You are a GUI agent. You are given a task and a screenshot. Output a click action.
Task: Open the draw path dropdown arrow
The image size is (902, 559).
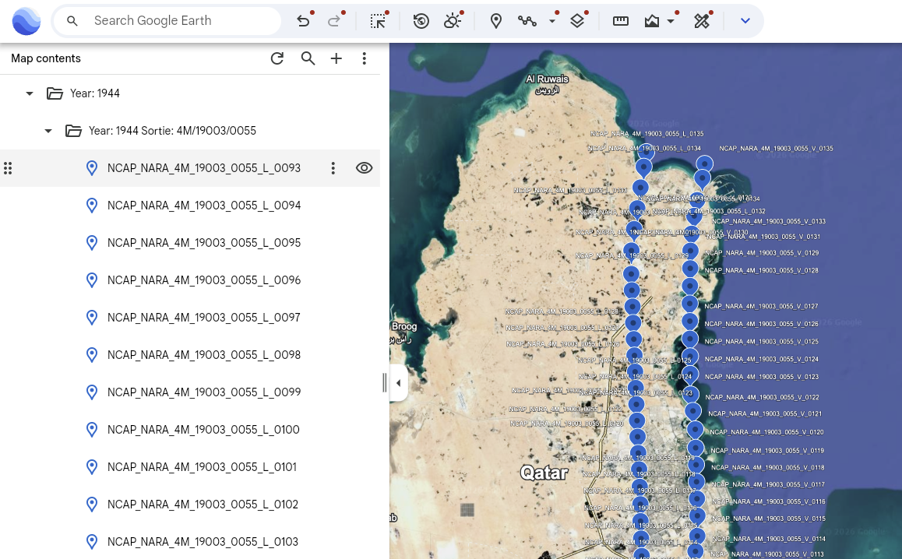[552, 21]
